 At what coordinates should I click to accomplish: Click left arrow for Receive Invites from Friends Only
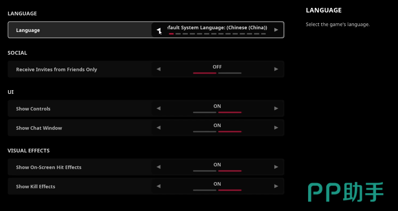(158, 69)
